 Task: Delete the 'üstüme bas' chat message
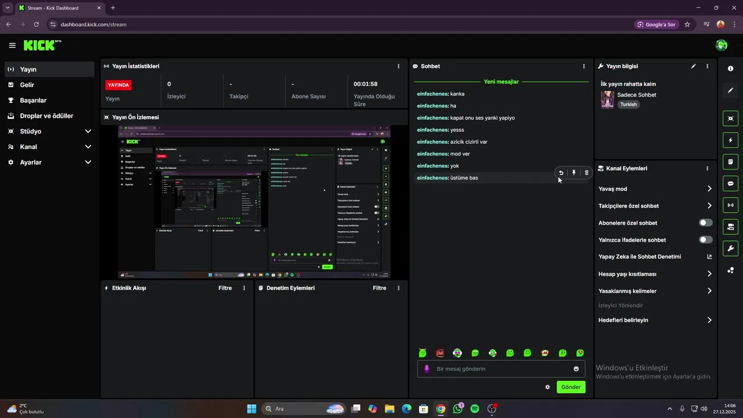click(586, 172)
